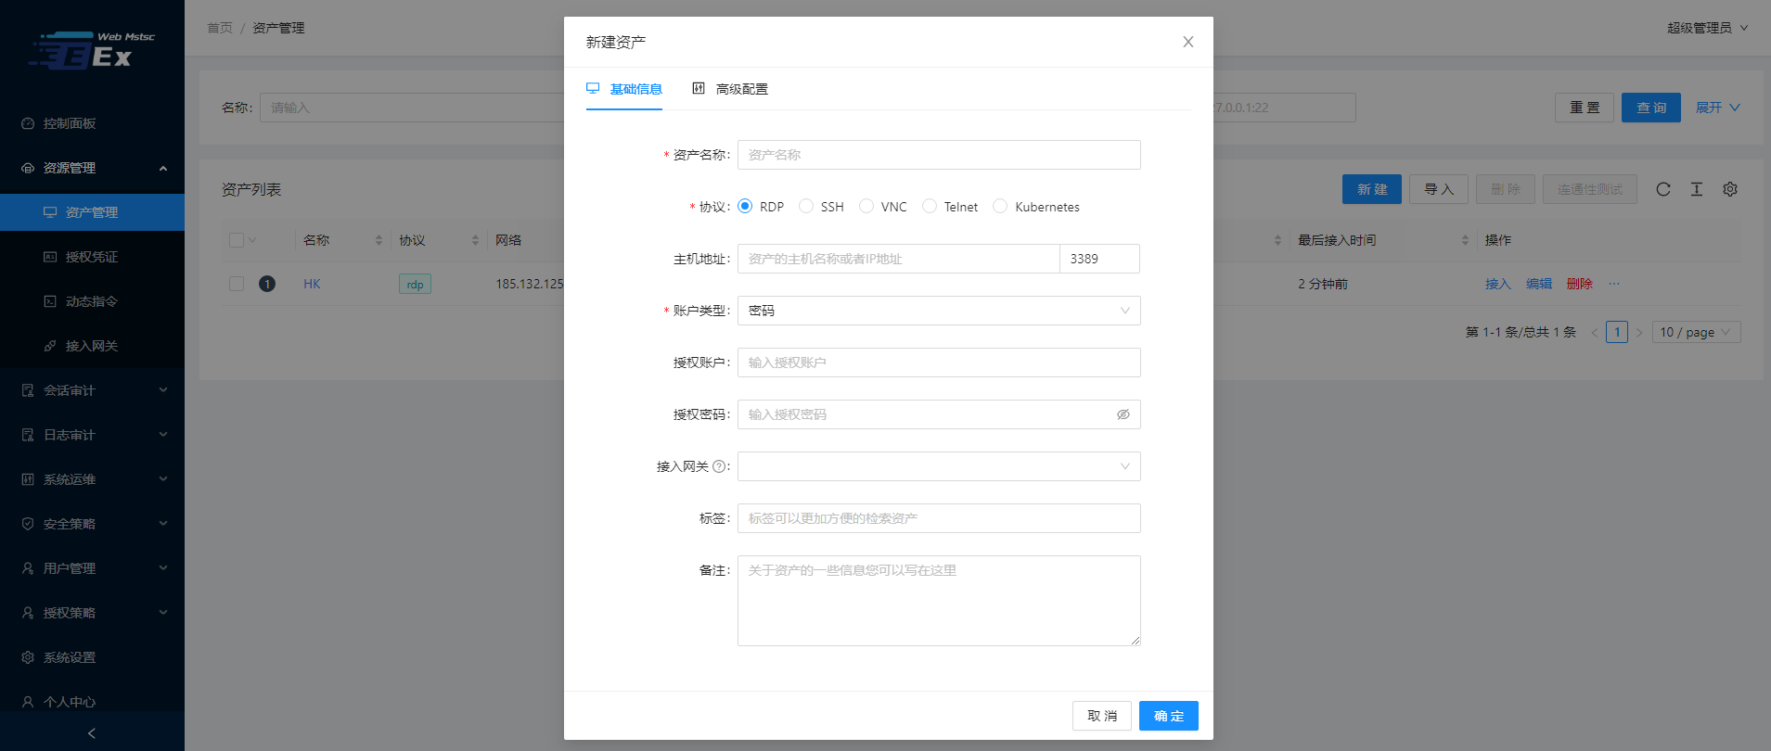Click the 资产管理 monitor icon in sidebar
This screenshot has width=1771, height=751.
click(x=50, y=212)
